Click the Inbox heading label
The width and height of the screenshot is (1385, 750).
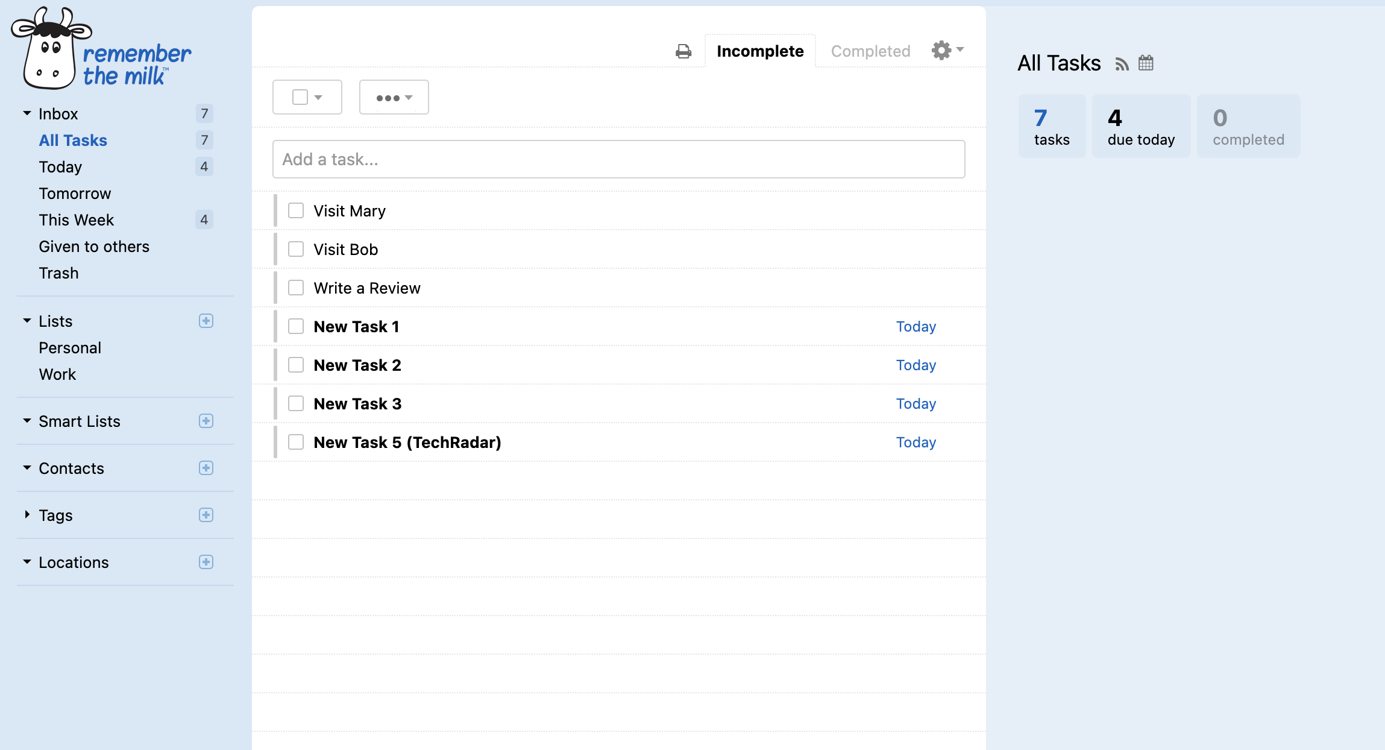(58, 114)
